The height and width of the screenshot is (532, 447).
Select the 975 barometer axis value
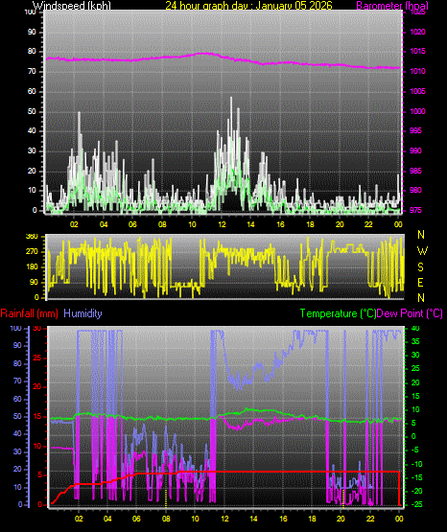pyautogui.click(x=415, y=210)
